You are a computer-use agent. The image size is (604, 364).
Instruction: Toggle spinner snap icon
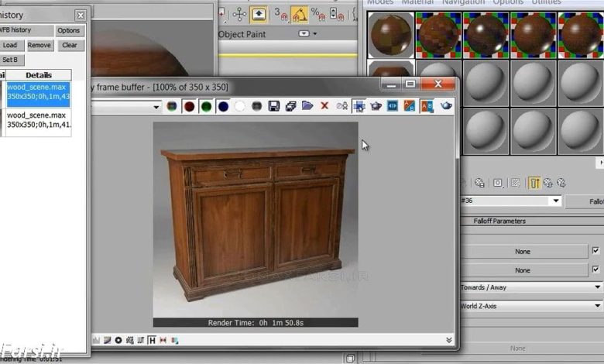tap(337, 14)
